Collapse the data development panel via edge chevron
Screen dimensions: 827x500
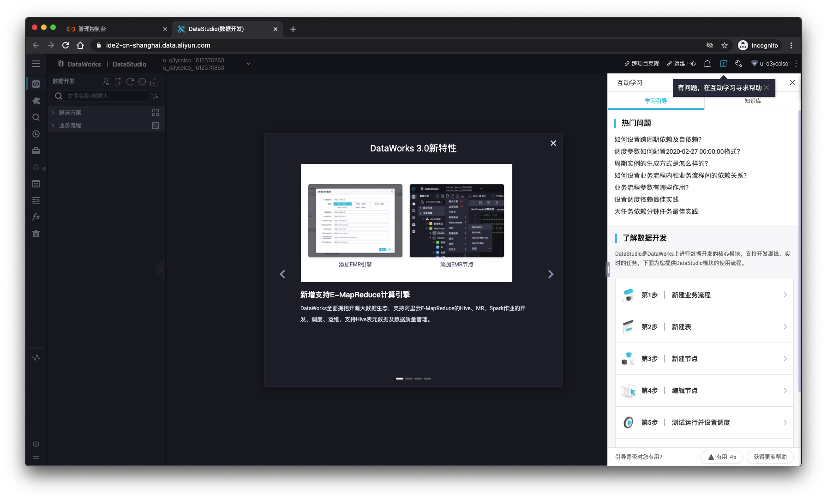[x=161, y=270]
